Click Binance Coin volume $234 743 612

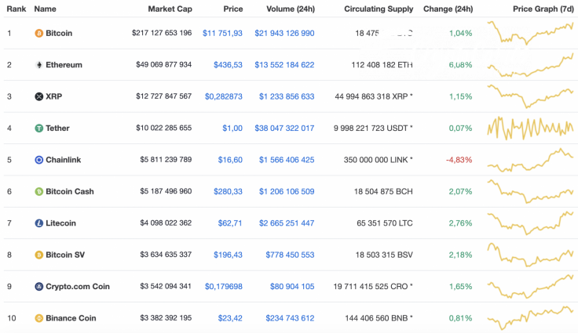point(290,318)
